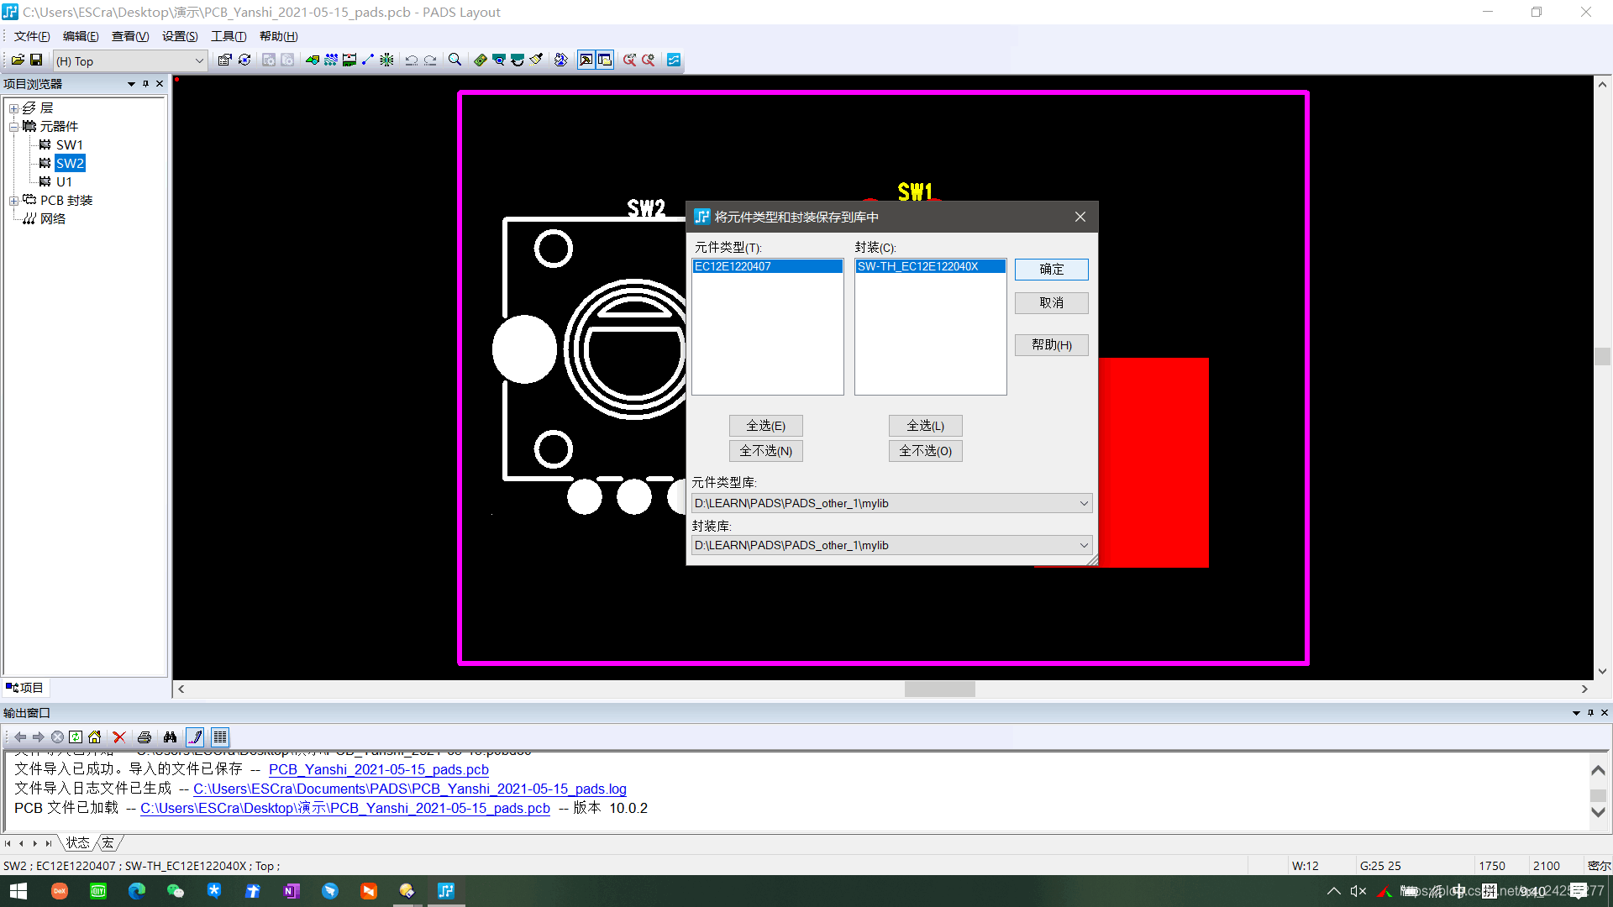Expand the 层 tree node
1613x907 pixels.
13,108
